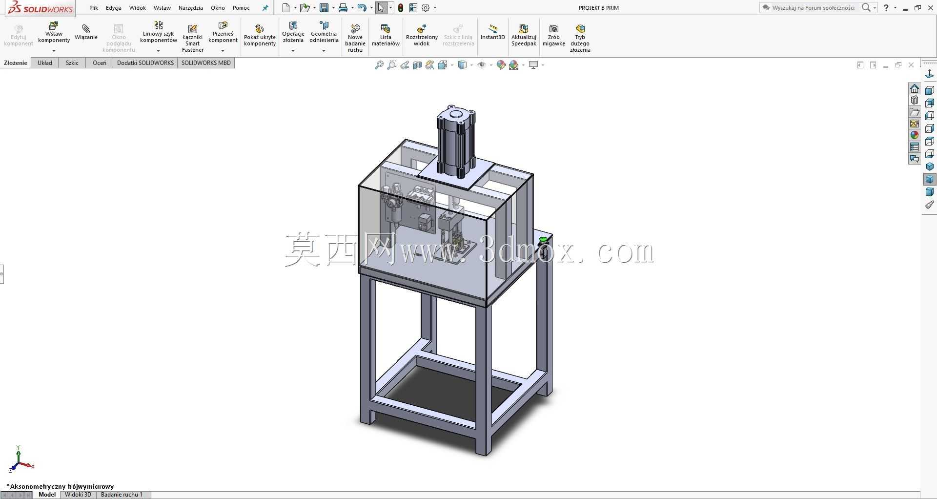937x499 pixels.
Task: Click Rebuild traffic light icon
Action: click(x=401, y=8)
